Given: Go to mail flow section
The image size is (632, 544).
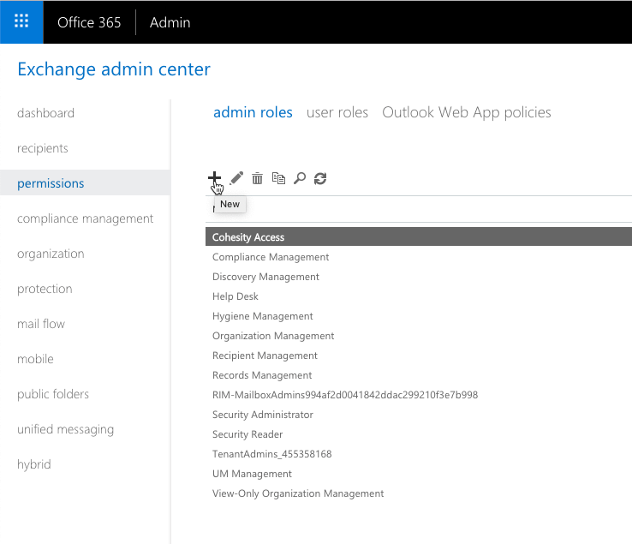Looking at the screenshot, I should point(41,324).
